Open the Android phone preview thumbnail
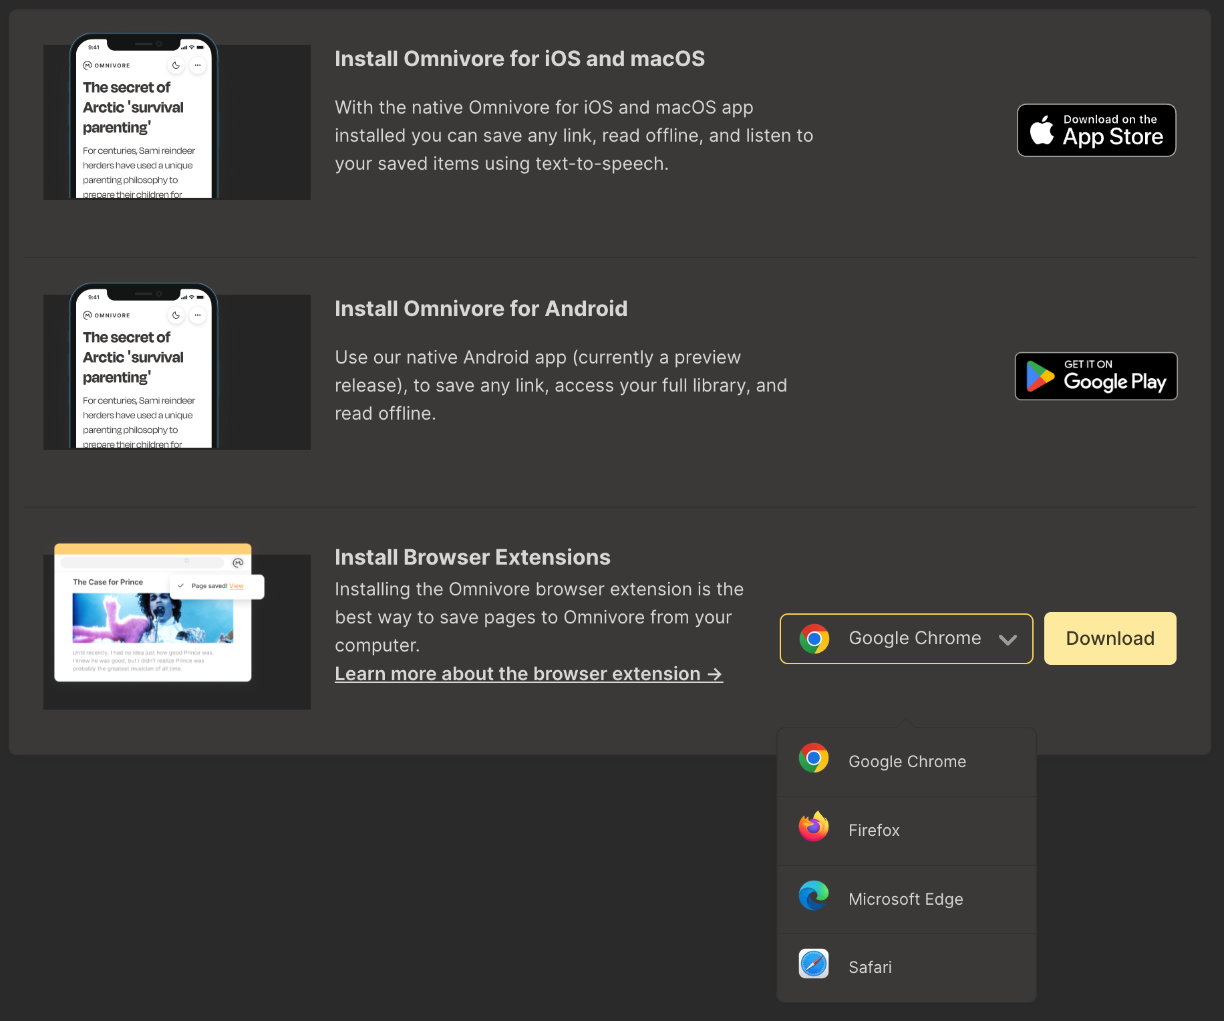 point(177,366)
